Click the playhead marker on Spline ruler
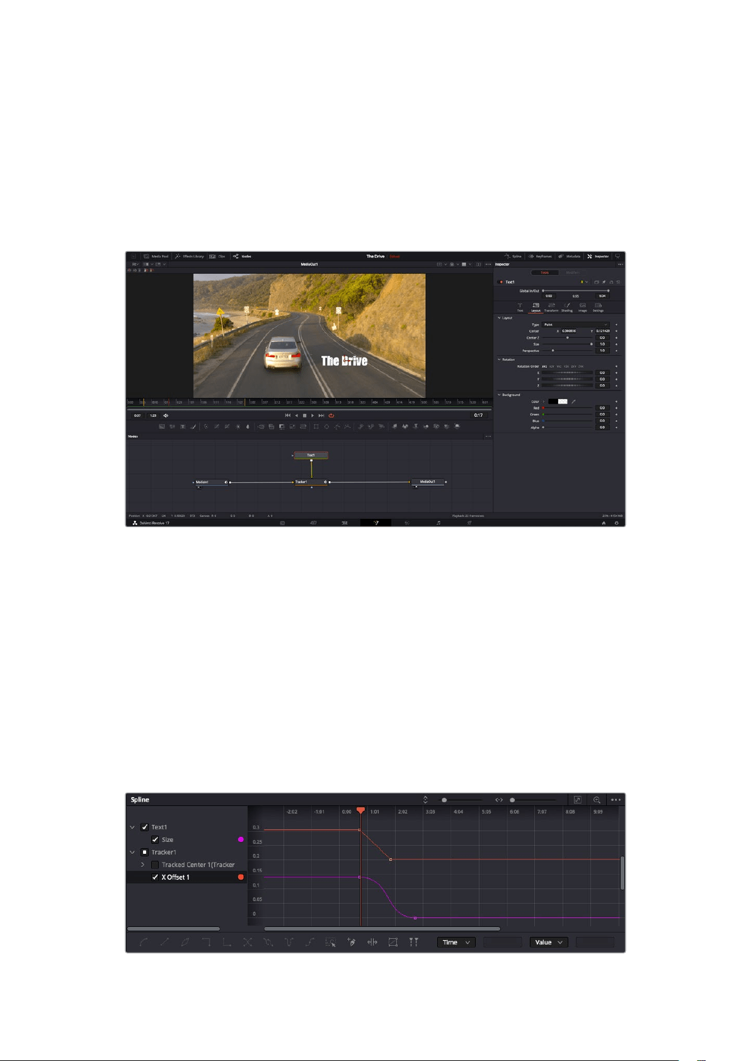 pyautogui.click(x=360, y=810)
